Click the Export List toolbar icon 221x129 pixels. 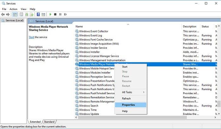point(32,14)
